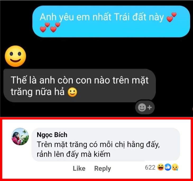This screenshot has height=181, width=193.
Task: Click the sad crying reaction icon
Action: click(174, 167)
